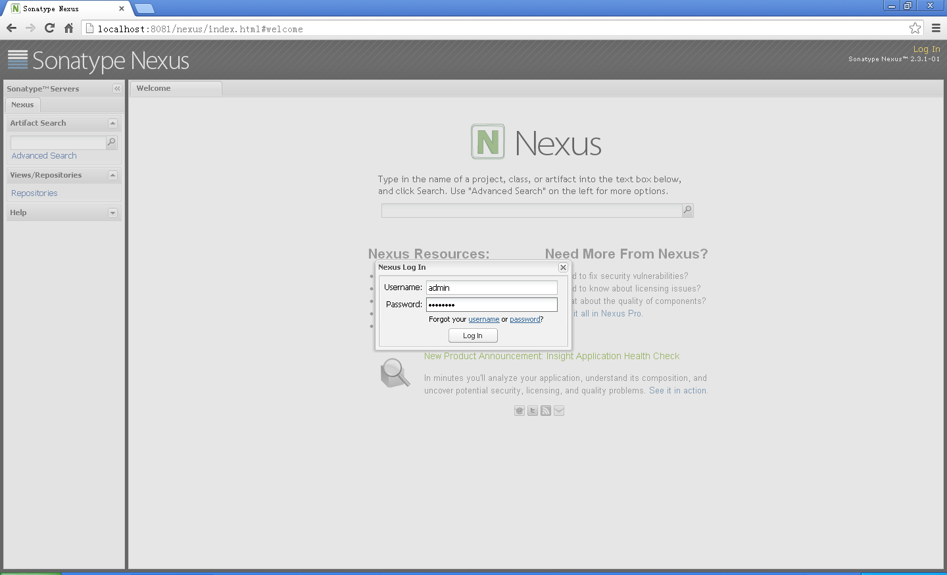Select the Nexus server tab
Image resolution: width=947 pixels, height=575 pixels.
coord(22,105)
